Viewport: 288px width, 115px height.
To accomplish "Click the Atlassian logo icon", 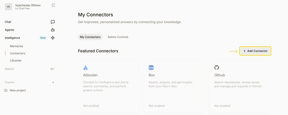I will point(85,67).
